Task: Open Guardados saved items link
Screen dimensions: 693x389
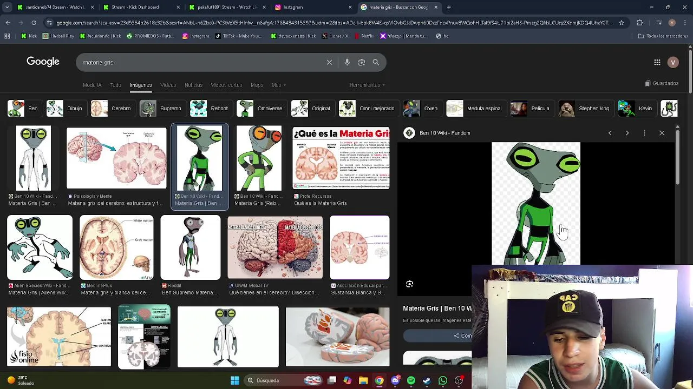Action: pos(662,83)
